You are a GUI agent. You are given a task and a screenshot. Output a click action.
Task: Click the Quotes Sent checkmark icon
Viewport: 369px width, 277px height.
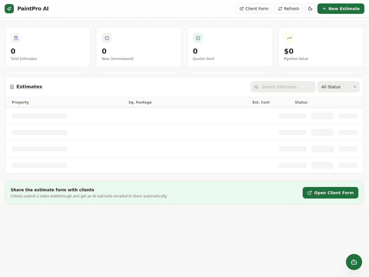point(198,38)
